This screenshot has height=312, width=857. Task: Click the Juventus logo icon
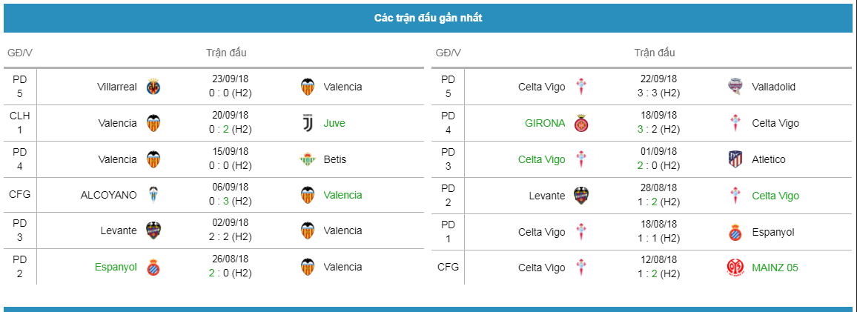[x=308, y=123]
